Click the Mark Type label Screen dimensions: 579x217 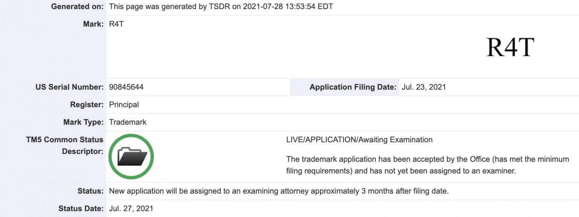point(83,122)
